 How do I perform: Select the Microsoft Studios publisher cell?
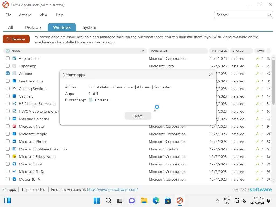tap(163, 149)
